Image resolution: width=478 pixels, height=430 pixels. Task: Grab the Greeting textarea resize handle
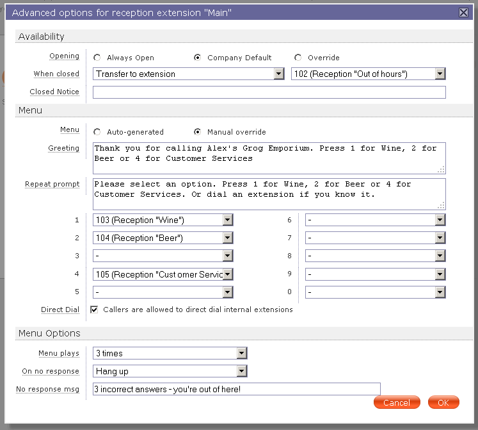(x=441, y=169)
